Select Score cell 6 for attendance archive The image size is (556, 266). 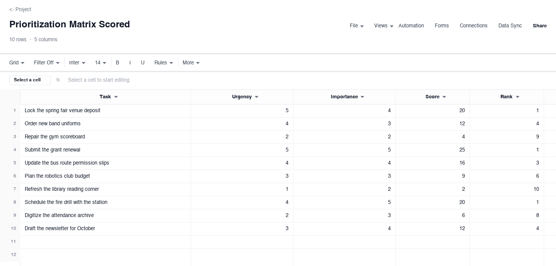click(432, 215)
